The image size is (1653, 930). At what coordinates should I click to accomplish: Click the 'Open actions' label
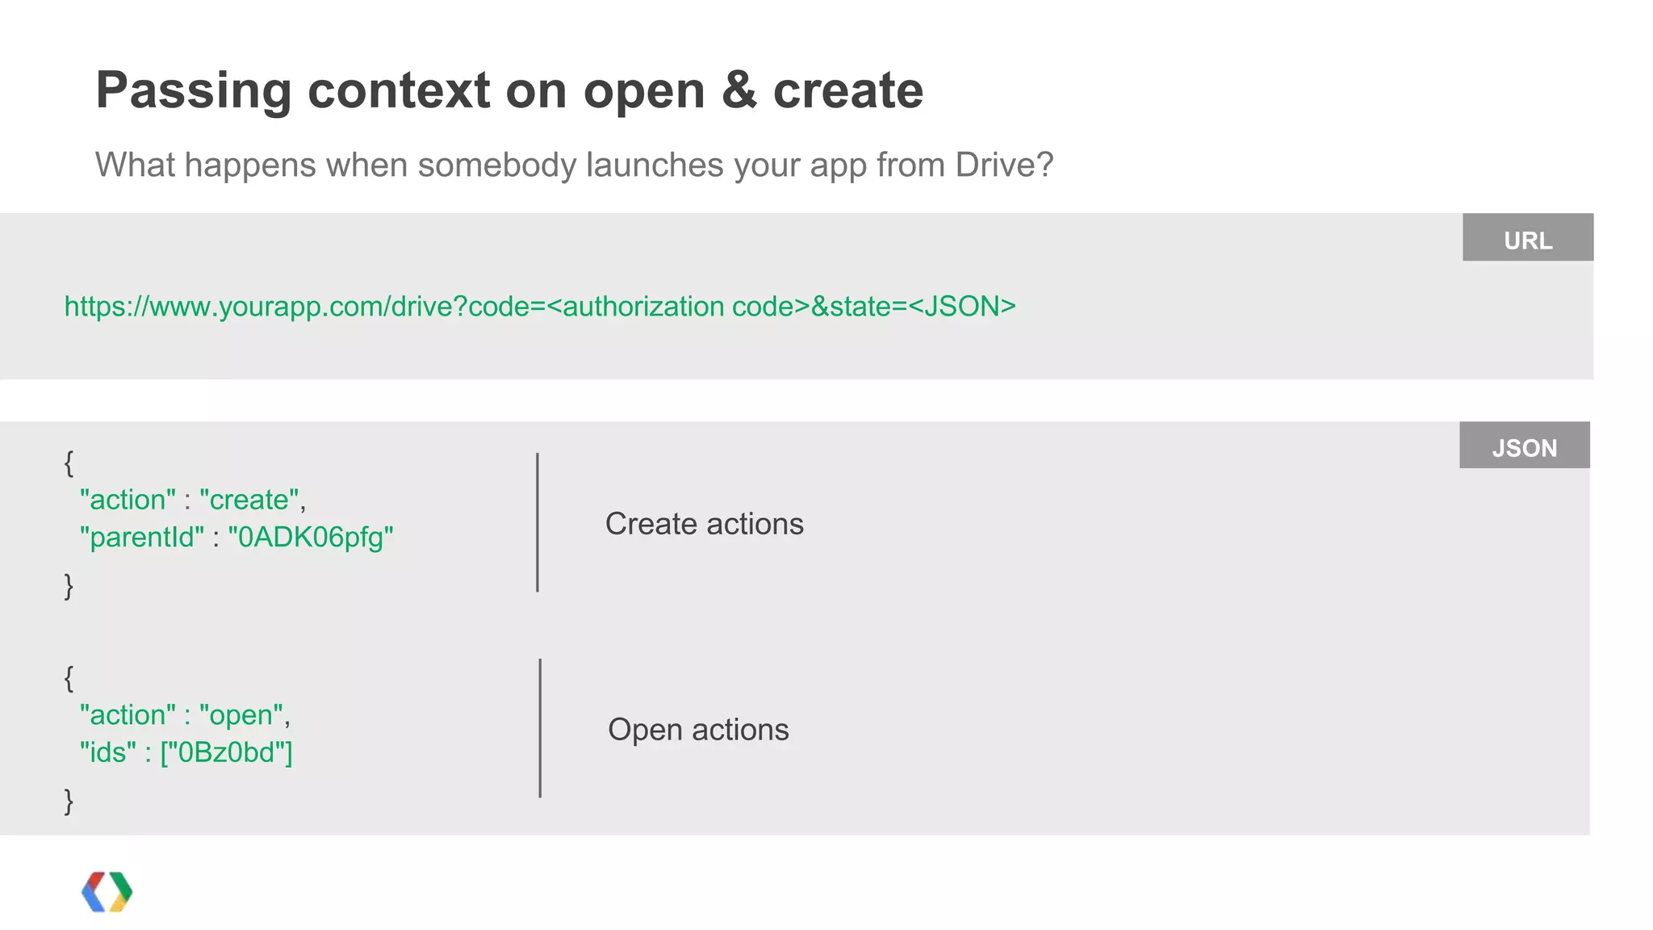pos(698,730)
